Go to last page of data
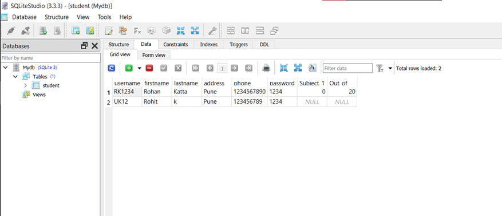 point(249,68)
